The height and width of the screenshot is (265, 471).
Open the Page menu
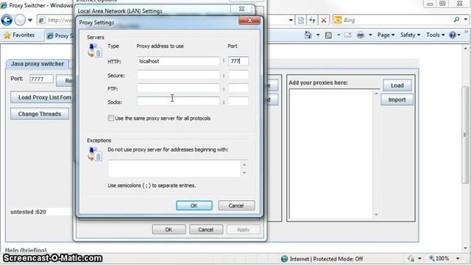(x=386, y=35)
